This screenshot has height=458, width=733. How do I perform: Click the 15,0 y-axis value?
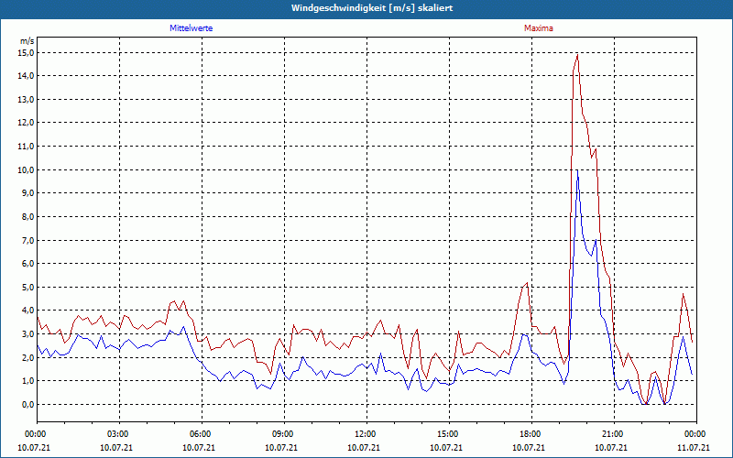[27, 53]
